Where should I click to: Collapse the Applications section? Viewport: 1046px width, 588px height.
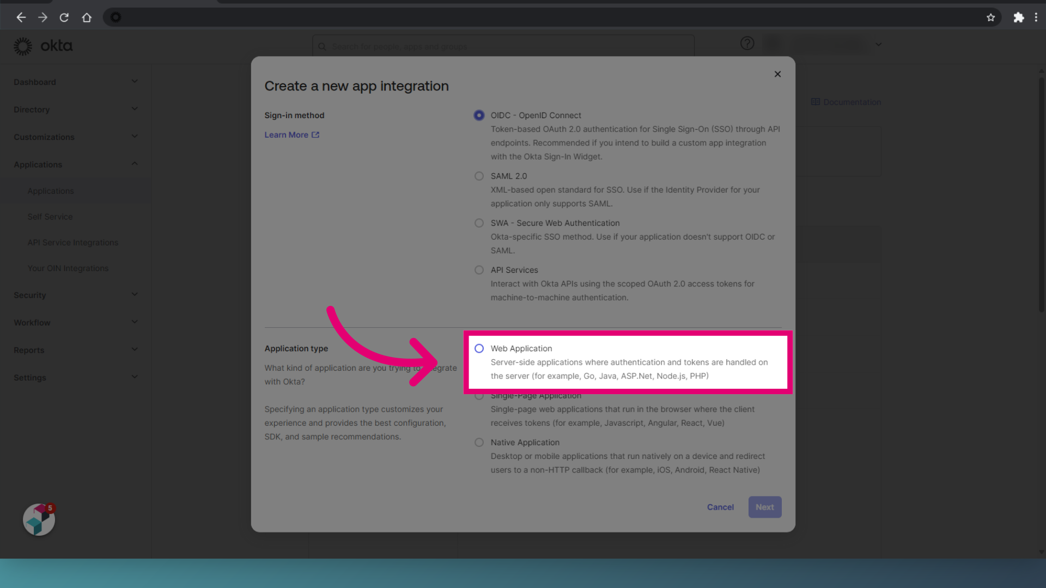135,164
